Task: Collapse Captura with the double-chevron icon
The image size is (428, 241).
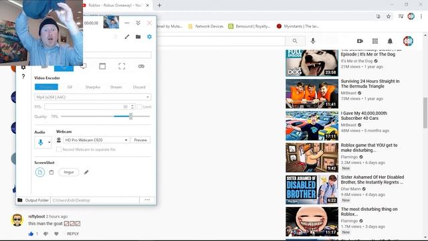Action: (x=138, y=23)
